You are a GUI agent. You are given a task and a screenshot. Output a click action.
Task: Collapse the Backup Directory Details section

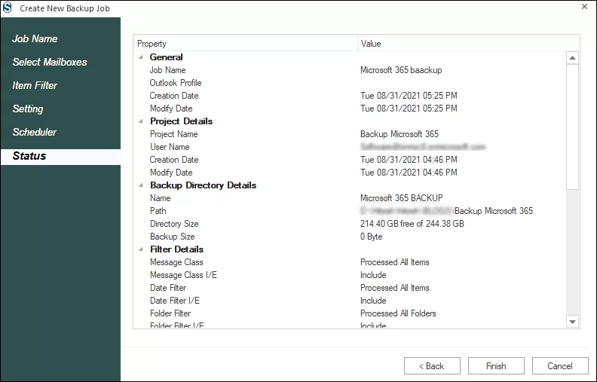tap(141, 185)
